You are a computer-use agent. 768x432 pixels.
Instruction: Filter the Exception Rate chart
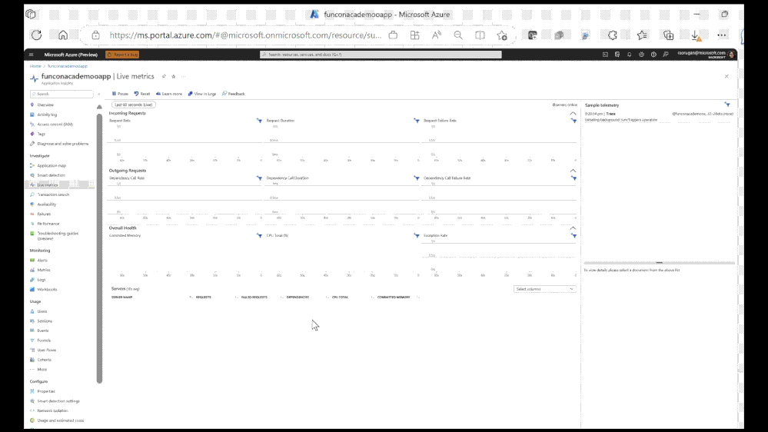[x=574, y=235]
